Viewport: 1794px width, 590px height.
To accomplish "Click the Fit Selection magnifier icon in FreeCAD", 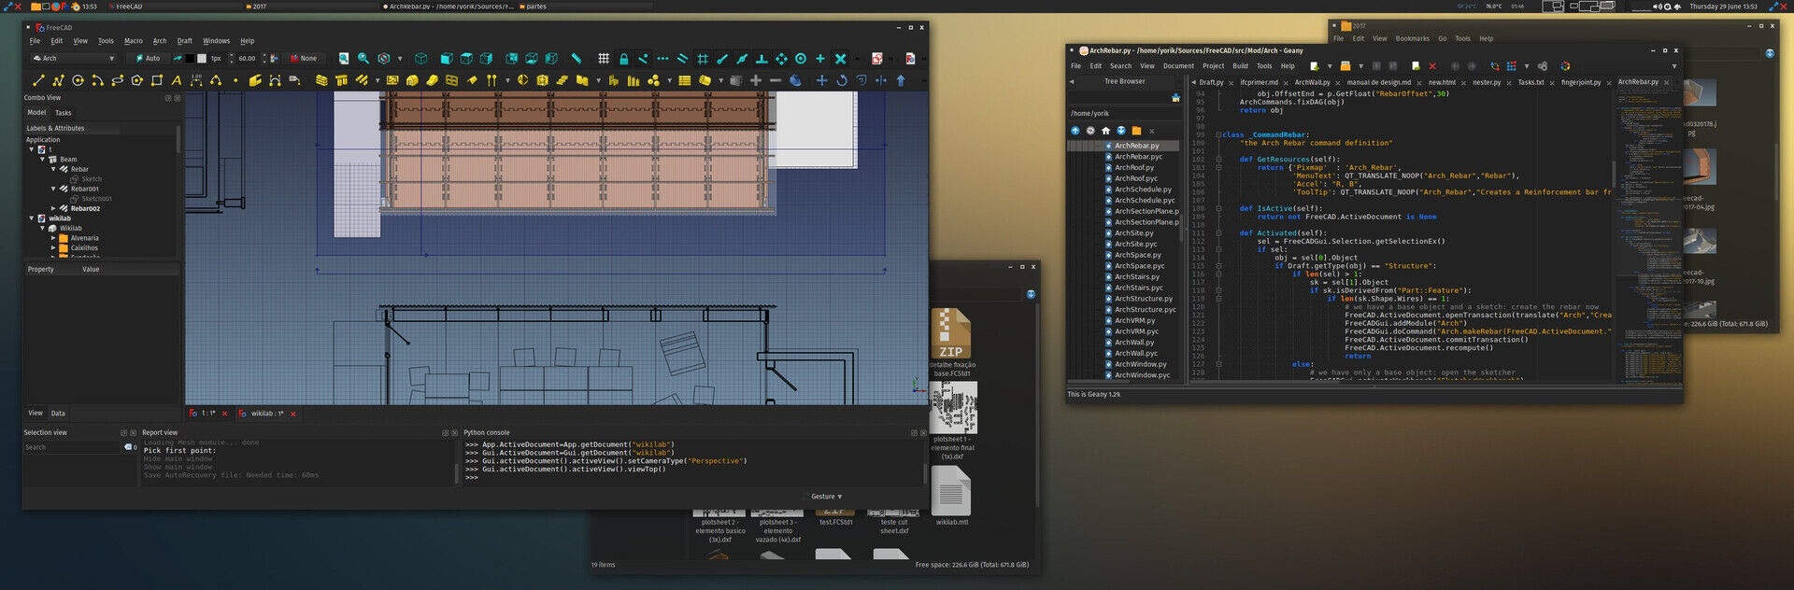I will (363, 58).
